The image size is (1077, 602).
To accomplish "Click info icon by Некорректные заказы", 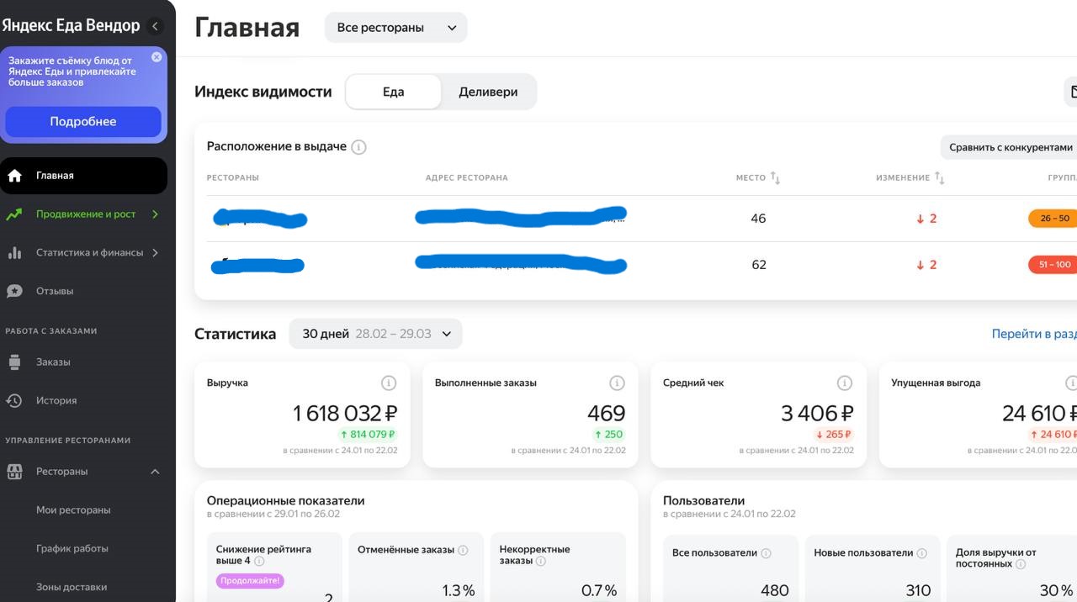I will [x=541, y=562].
